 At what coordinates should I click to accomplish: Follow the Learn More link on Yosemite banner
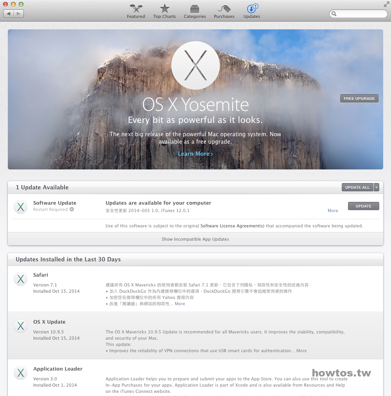pos(195,154)
